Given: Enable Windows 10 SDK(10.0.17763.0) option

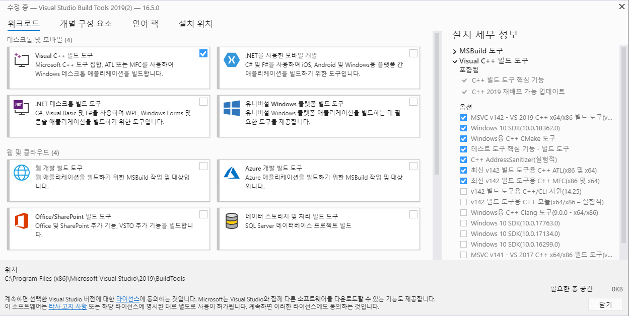Looking at the screenshot, I should pos(463,223).
